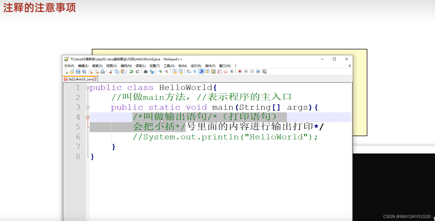435x221 pixels.
Task: Open the ? help menu
Action: pos(235,66)
